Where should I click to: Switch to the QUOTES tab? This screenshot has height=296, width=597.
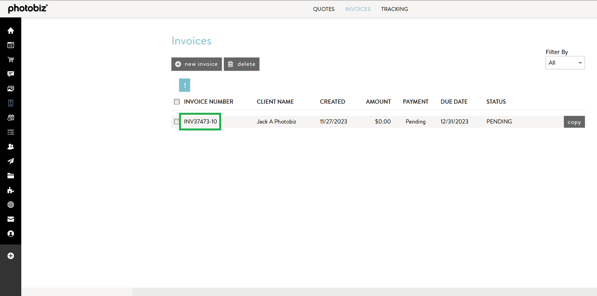[x=324, y=9]
